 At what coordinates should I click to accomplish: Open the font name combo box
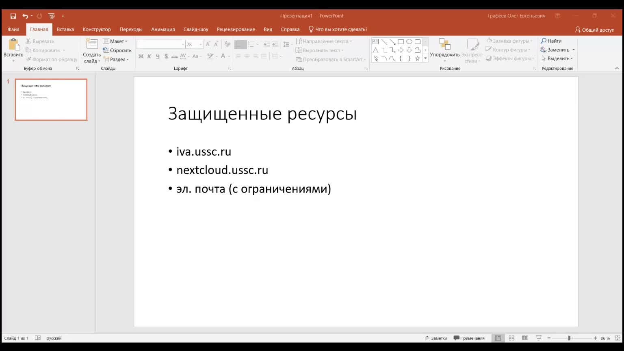161,44
